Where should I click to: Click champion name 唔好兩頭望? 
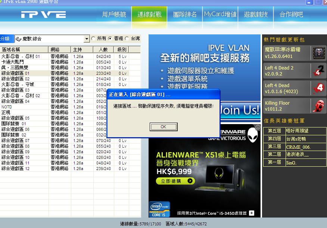tap(297, 131)
